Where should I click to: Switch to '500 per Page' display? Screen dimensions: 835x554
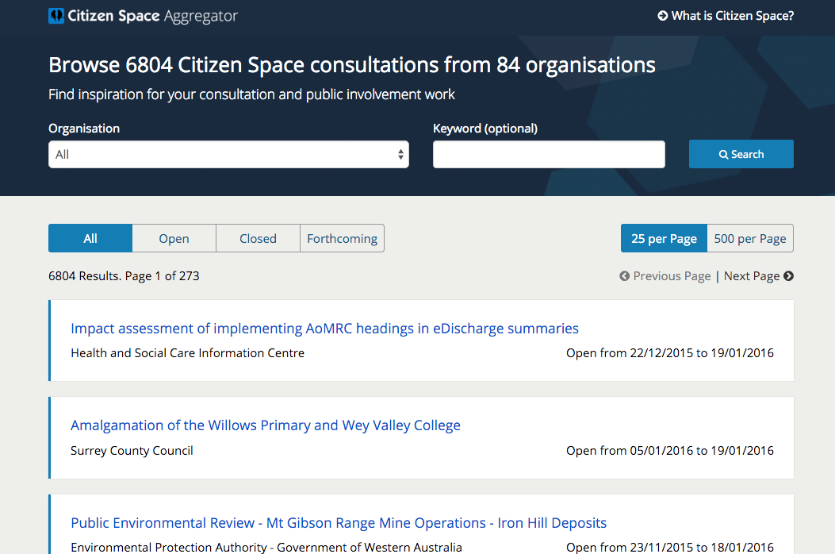750,238
